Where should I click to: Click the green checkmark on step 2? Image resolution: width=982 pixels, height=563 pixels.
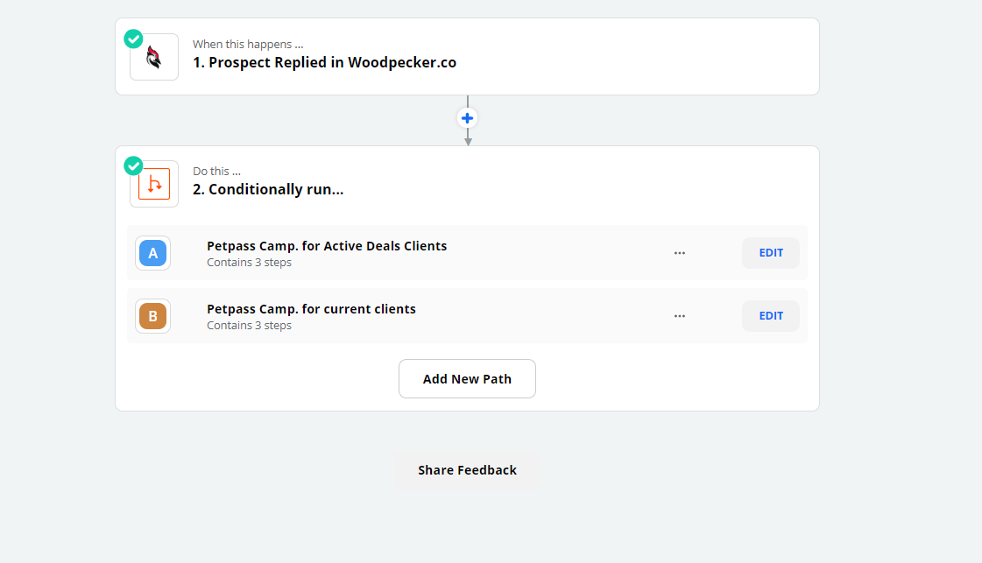(x=133, y=166)
